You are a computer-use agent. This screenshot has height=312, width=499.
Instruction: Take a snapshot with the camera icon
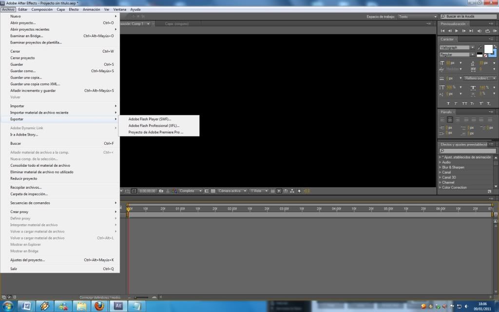click(x=161, y=191)
